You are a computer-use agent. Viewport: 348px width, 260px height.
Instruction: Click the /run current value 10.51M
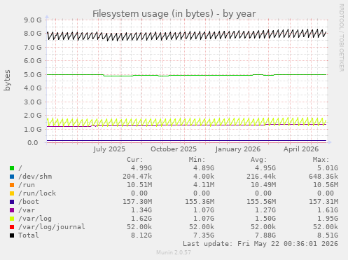pyautogui.click(x=139, y=185)
